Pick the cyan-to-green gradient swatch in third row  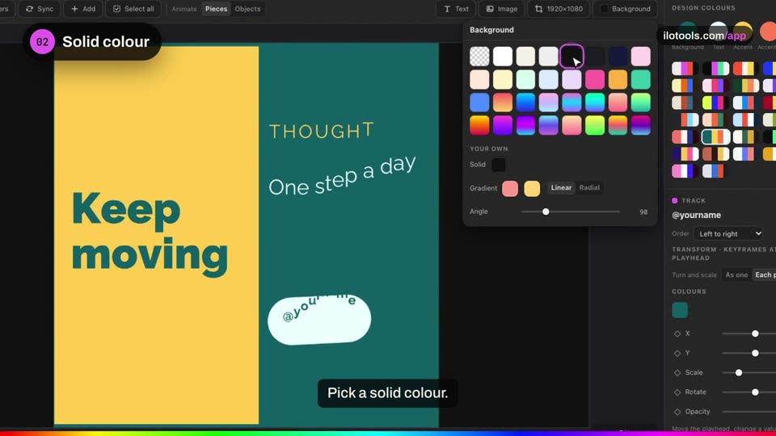594,103
